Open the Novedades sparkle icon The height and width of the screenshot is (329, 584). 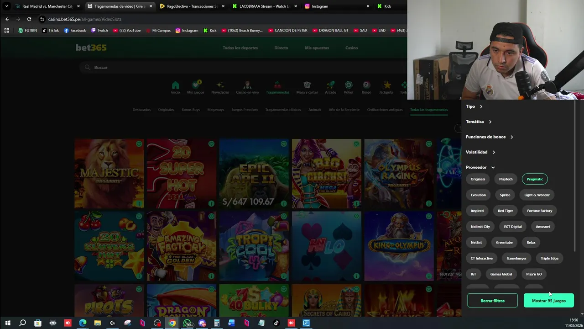[220, 85]
